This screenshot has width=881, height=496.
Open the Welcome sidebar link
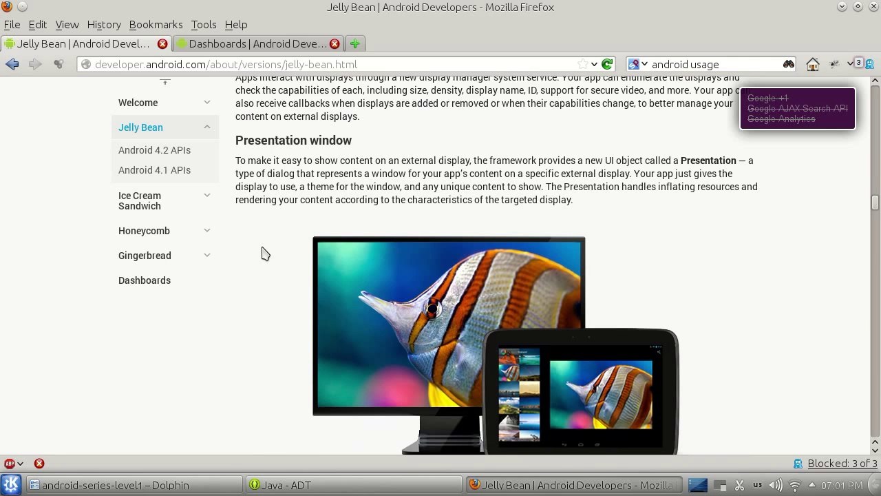(x=138, y=103)
